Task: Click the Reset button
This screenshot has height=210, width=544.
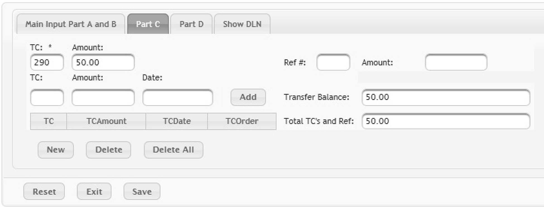Action: click(x=44, y=191)
